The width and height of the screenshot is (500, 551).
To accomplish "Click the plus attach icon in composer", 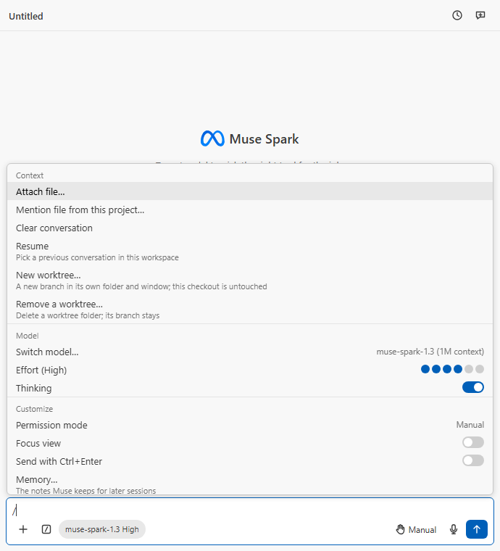I will pyautogui.click(x=23, y=529).
